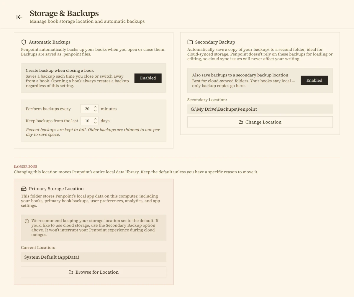Increase the keep backups days with the up arrow
354x297 pixels.
click(x=95, y=119)
